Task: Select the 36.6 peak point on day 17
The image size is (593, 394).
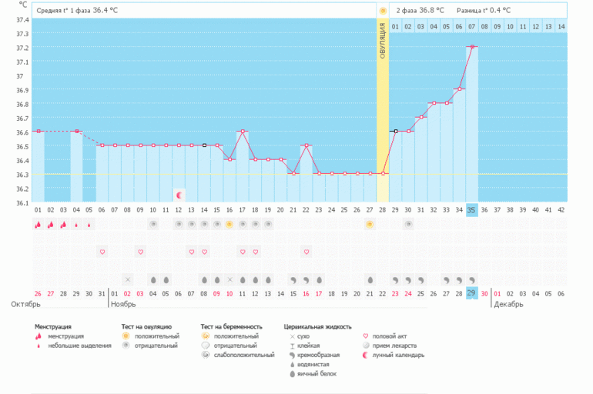Action: [243, 131]
